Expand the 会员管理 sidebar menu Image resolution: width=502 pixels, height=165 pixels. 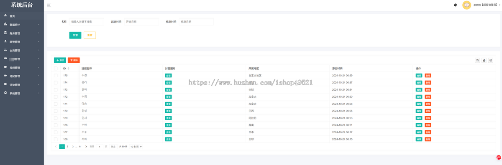(22, 50)
